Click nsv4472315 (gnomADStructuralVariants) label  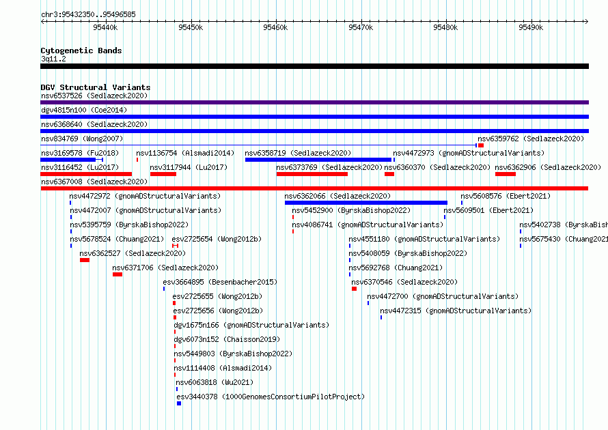pos(456,311)
